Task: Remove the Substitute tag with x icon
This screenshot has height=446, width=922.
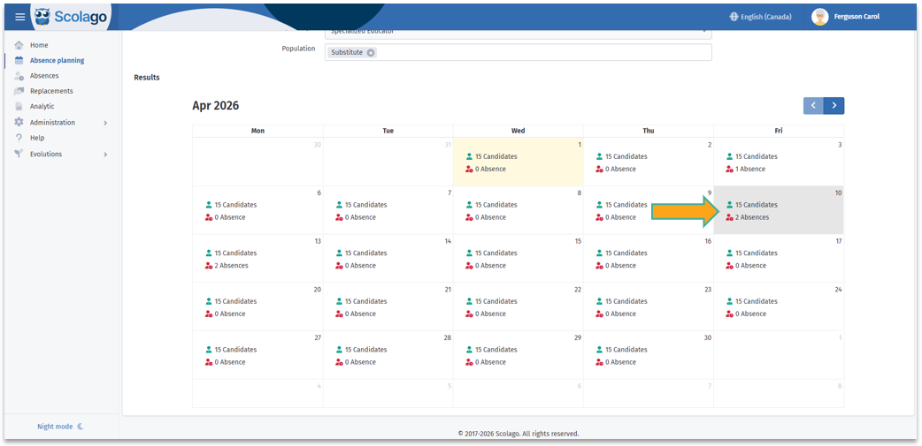Action: (x=371, y=52)
